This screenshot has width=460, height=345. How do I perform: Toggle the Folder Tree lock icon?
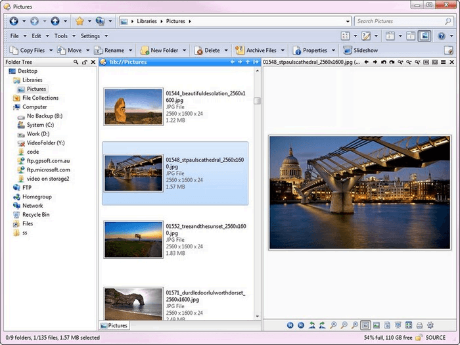pyautogui.click(x=85, y=62)
